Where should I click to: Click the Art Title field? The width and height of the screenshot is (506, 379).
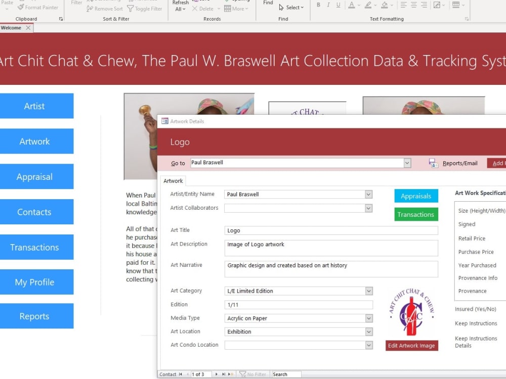pyautogui.click(x=331, y=230)
